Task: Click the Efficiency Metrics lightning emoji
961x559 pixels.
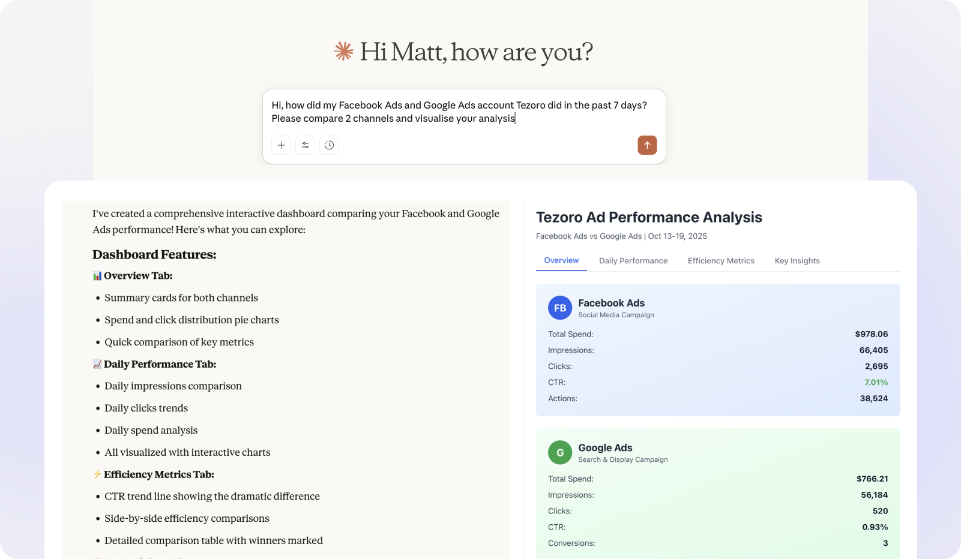Action: [97, 474]
